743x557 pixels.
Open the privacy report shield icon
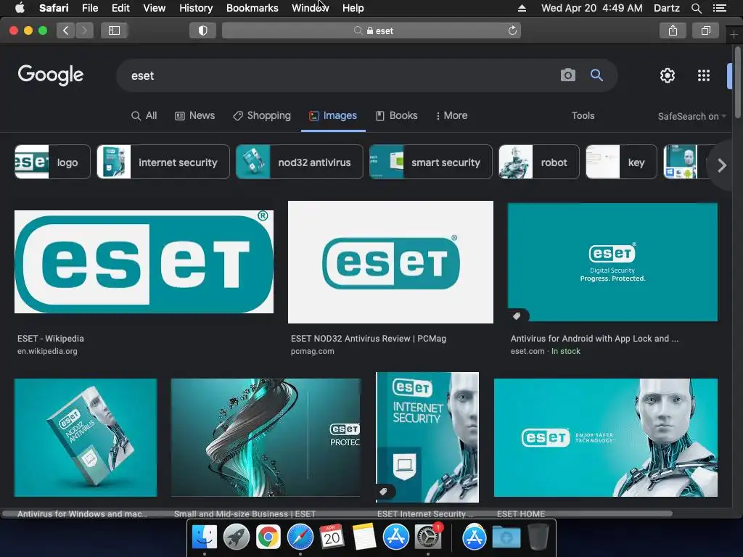coord(203,30)
